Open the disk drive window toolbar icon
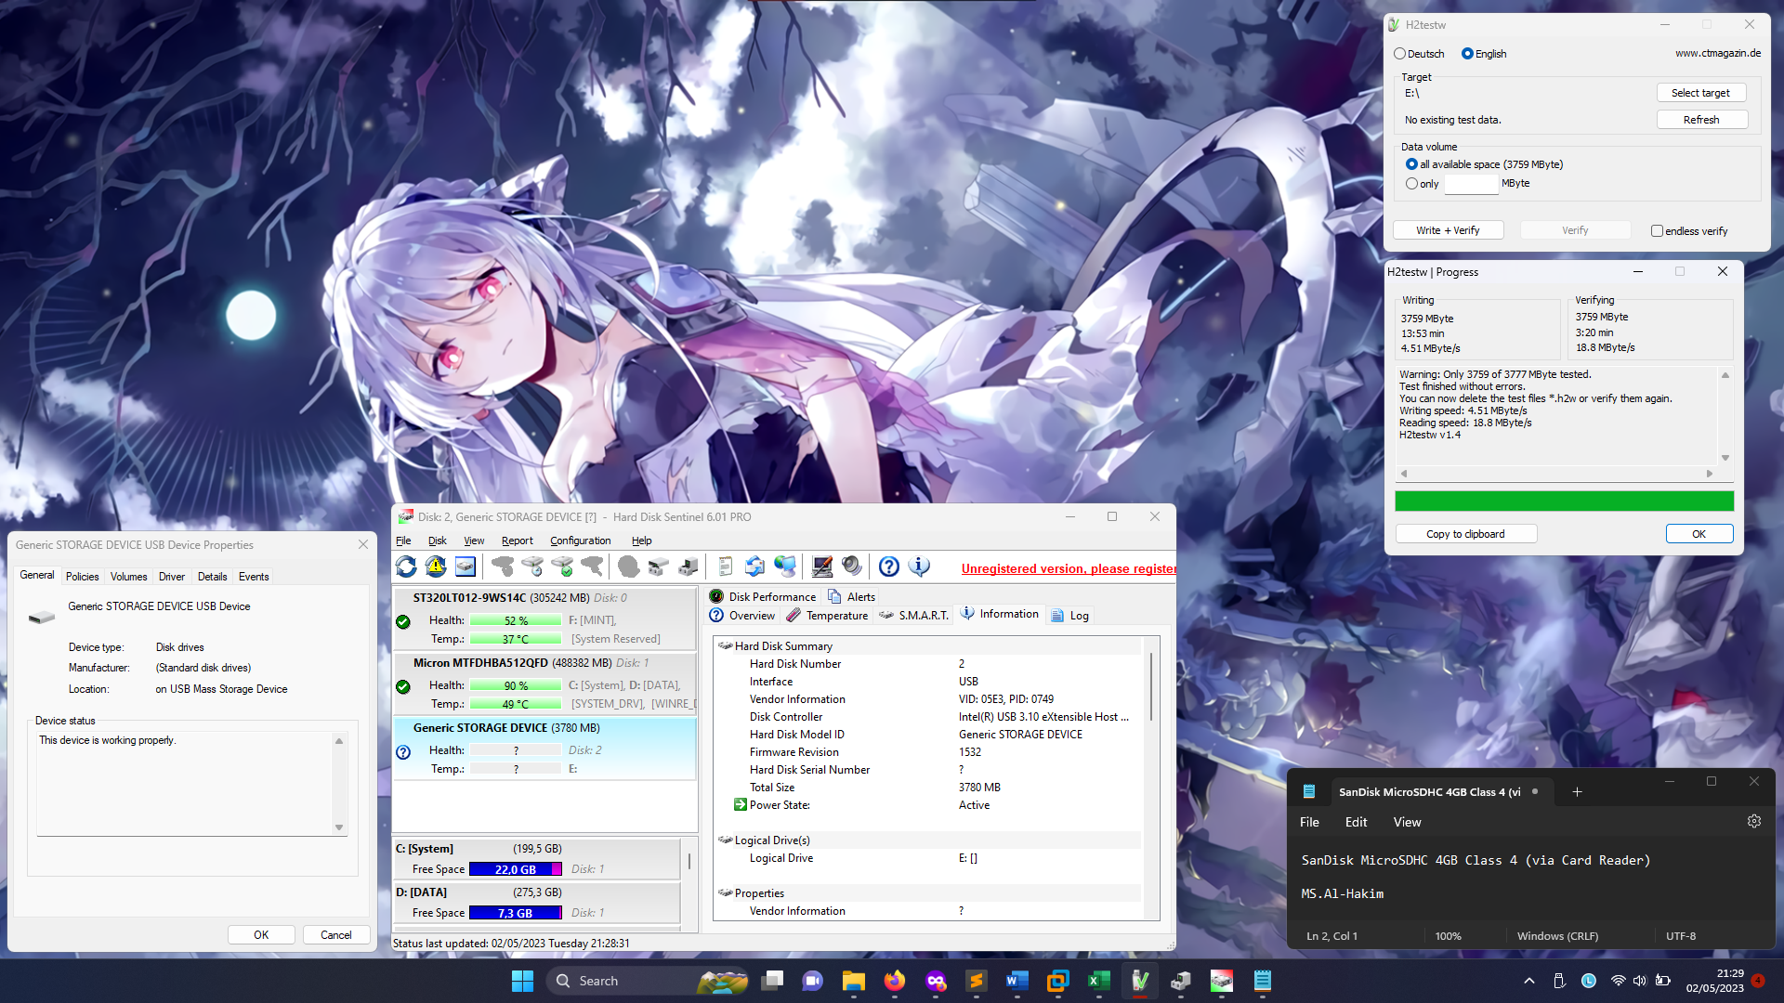 click(x=466, y=566)
